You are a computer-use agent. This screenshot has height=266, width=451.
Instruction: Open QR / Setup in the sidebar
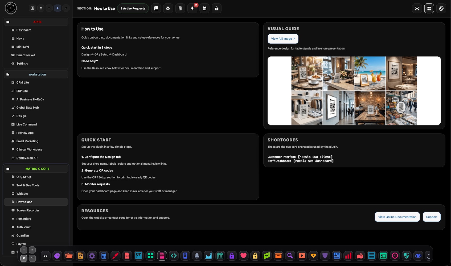[x=36, y=177]
